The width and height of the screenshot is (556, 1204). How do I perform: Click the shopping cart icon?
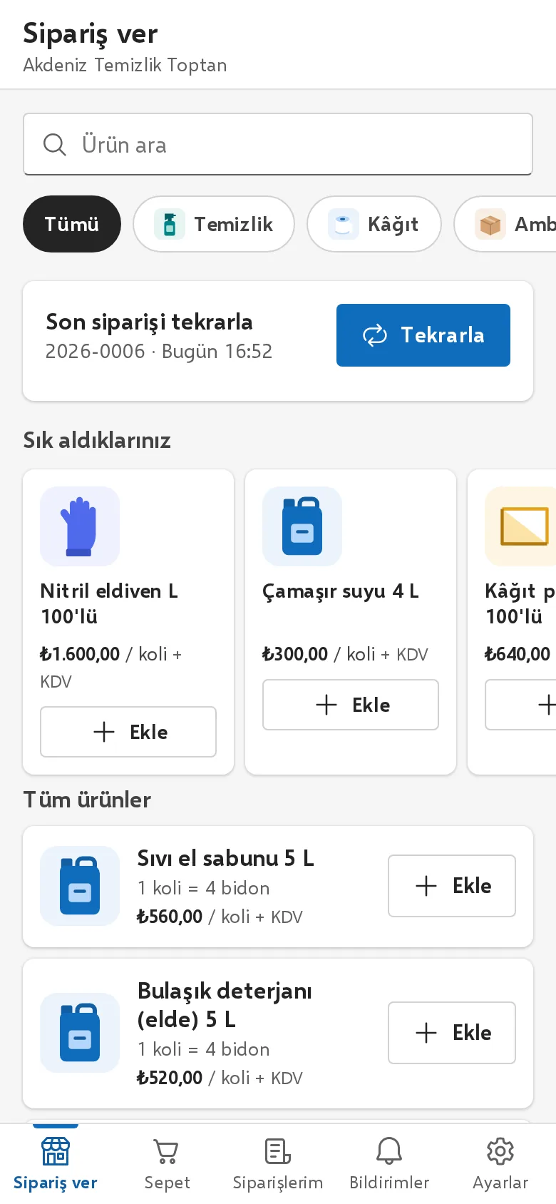[x=167, y=1151]
